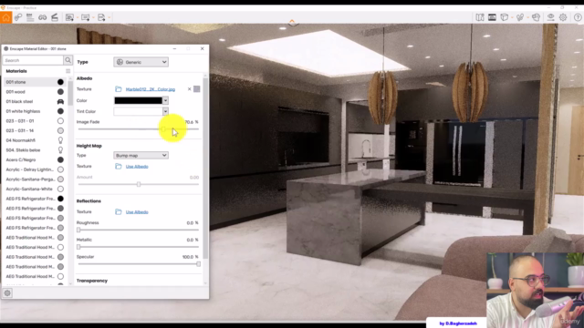
Task: Select the 023 - 031 - 14 material
Action: tap(35, 130)
